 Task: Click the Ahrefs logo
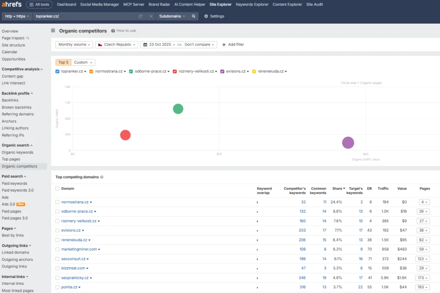(12, 4)
